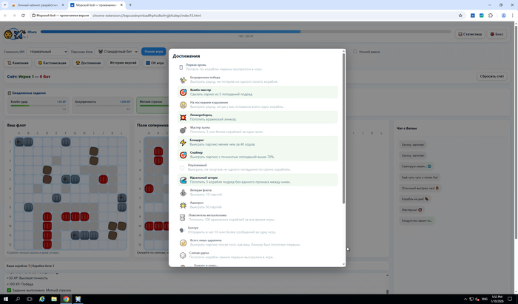Open the История версий tab
518x304 pixels.
coord(122,63)
